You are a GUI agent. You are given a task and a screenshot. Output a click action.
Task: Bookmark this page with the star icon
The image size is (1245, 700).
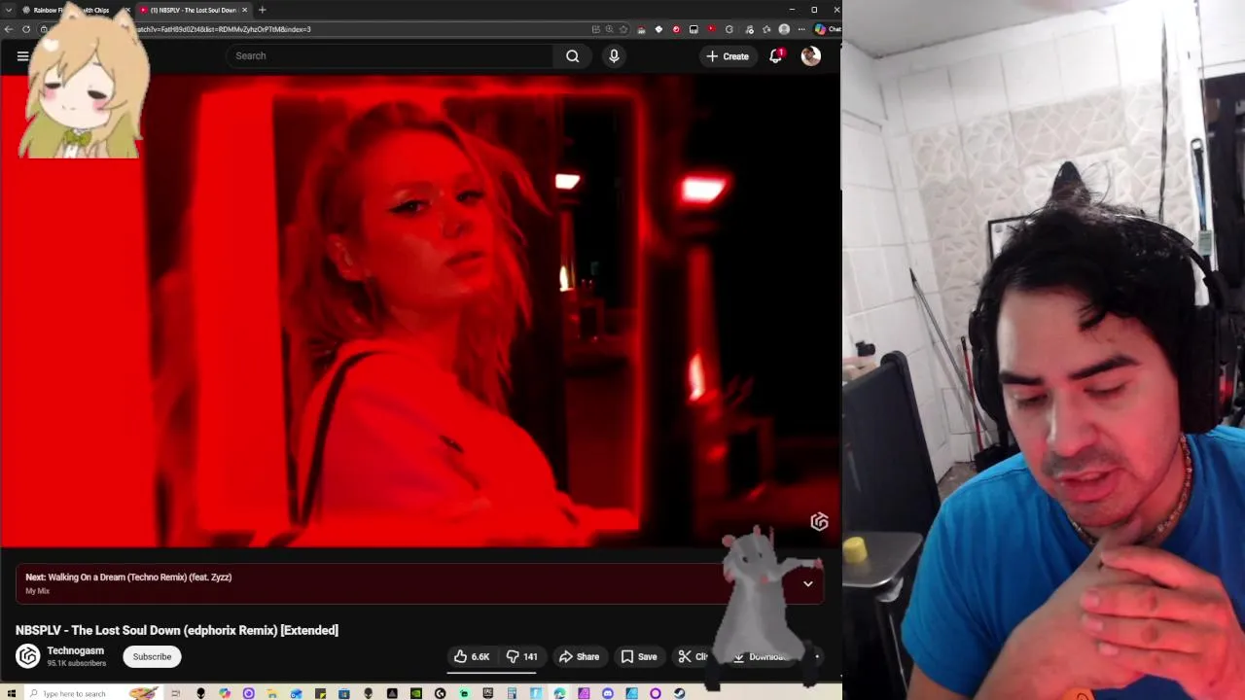coord(623,29)
